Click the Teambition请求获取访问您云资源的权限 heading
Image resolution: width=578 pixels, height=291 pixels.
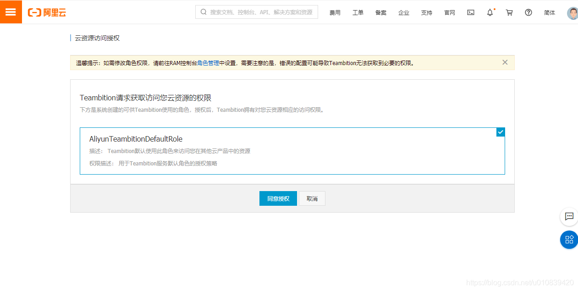point(145,98)
